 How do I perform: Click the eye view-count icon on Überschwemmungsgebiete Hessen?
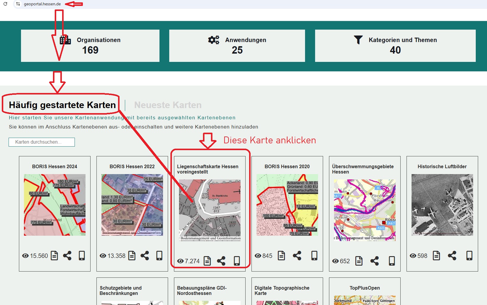point(336,261)
